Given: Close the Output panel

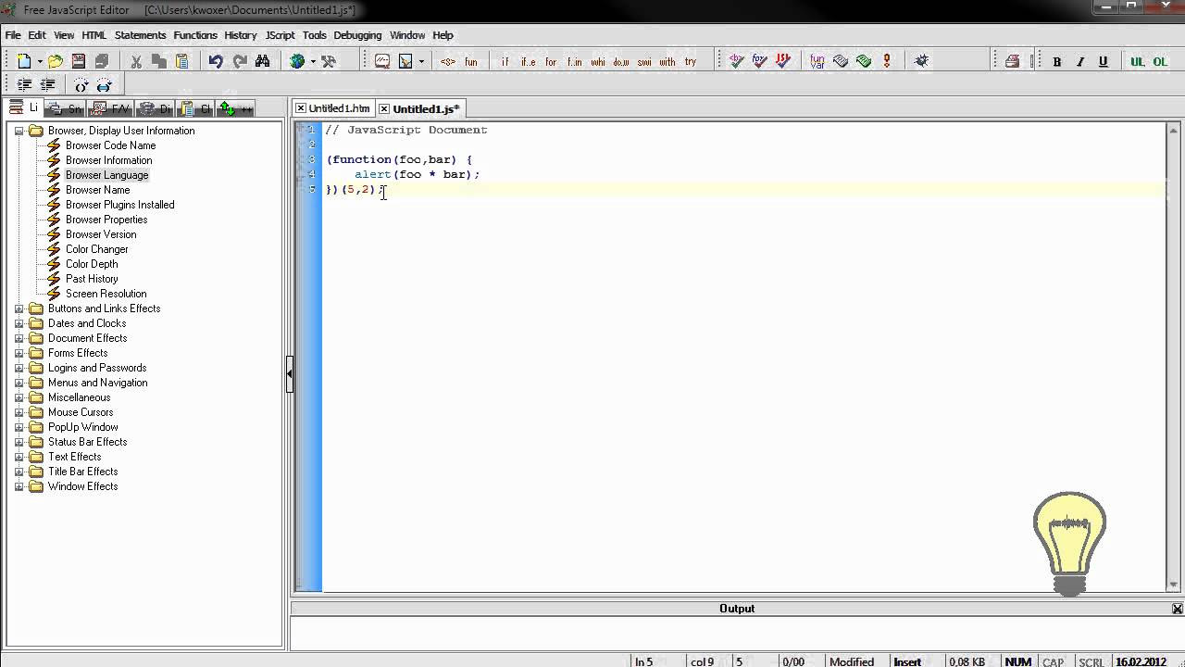Looking at the screenshot, I should click(x=1177, y=609).
